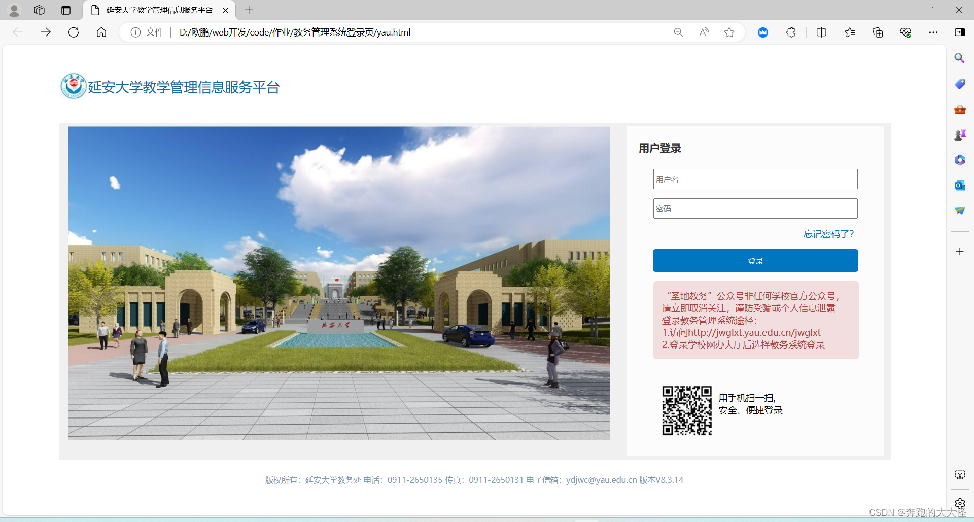Viewport: 974px width, 522px height.
Task: Add sidebar app with plus icon
Action: (960, 252)
